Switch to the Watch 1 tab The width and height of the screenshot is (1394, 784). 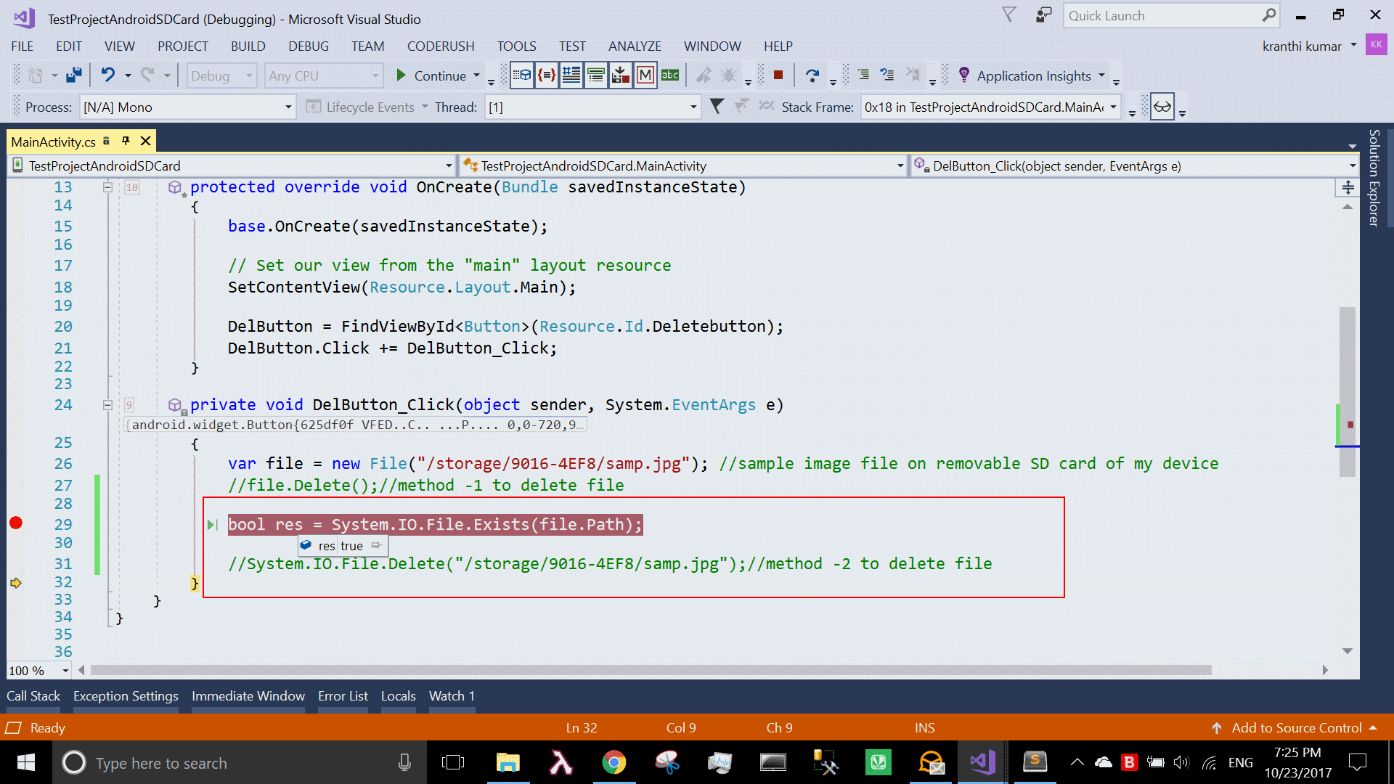point(452,695)
